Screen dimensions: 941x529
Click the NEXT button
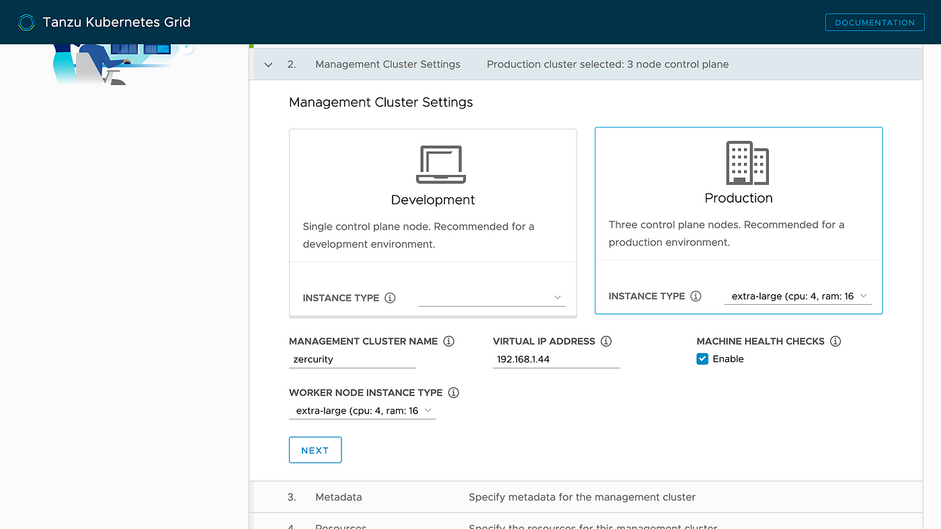click(315, 450)
